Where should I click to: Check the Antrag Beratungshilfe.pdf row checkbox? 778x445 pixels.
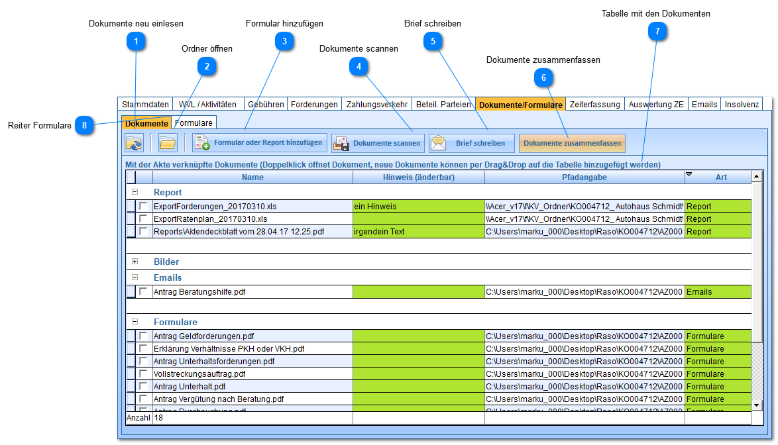coord(143,292)
